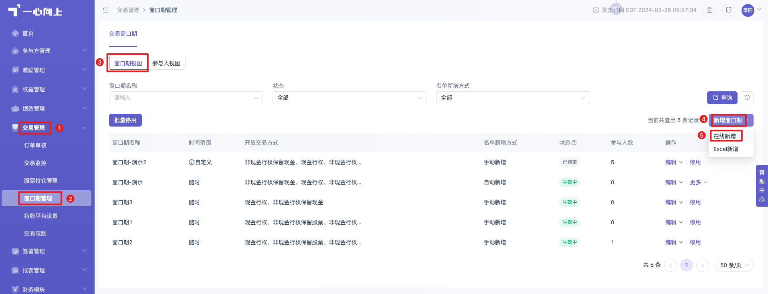
Task: Click the 参与方管理 sidebar icon
Action: (x=15, y=51)
